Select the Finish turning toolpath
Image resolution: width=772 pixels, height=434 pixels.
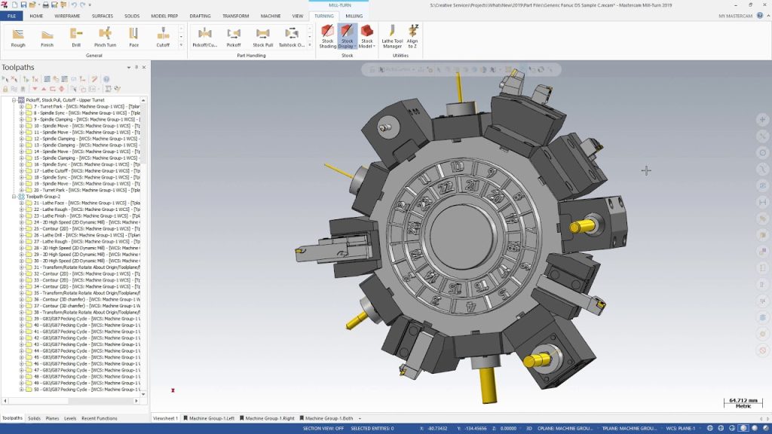[x=47, y=38]
